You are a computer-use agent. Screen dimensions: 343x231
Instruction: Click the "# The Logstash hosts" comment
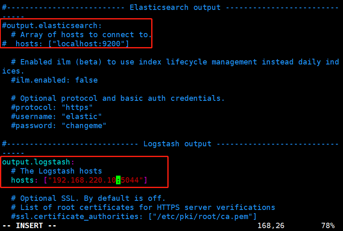click(x=56, y=171)
